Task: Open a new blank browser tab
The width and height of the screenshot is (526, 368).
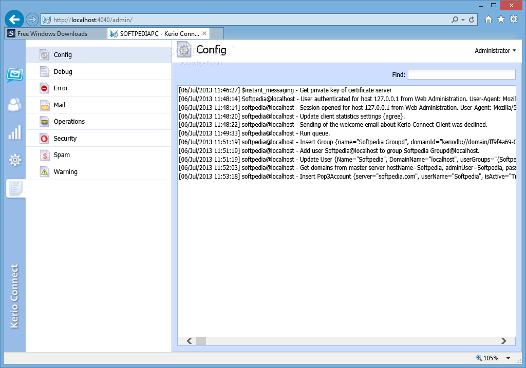Action: [217, 33]
